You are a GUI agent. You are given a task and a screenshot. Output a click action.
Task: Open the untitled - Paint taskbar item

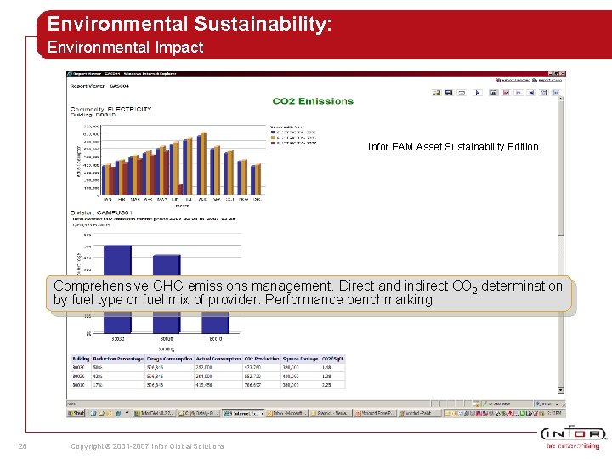coord(419,413)
